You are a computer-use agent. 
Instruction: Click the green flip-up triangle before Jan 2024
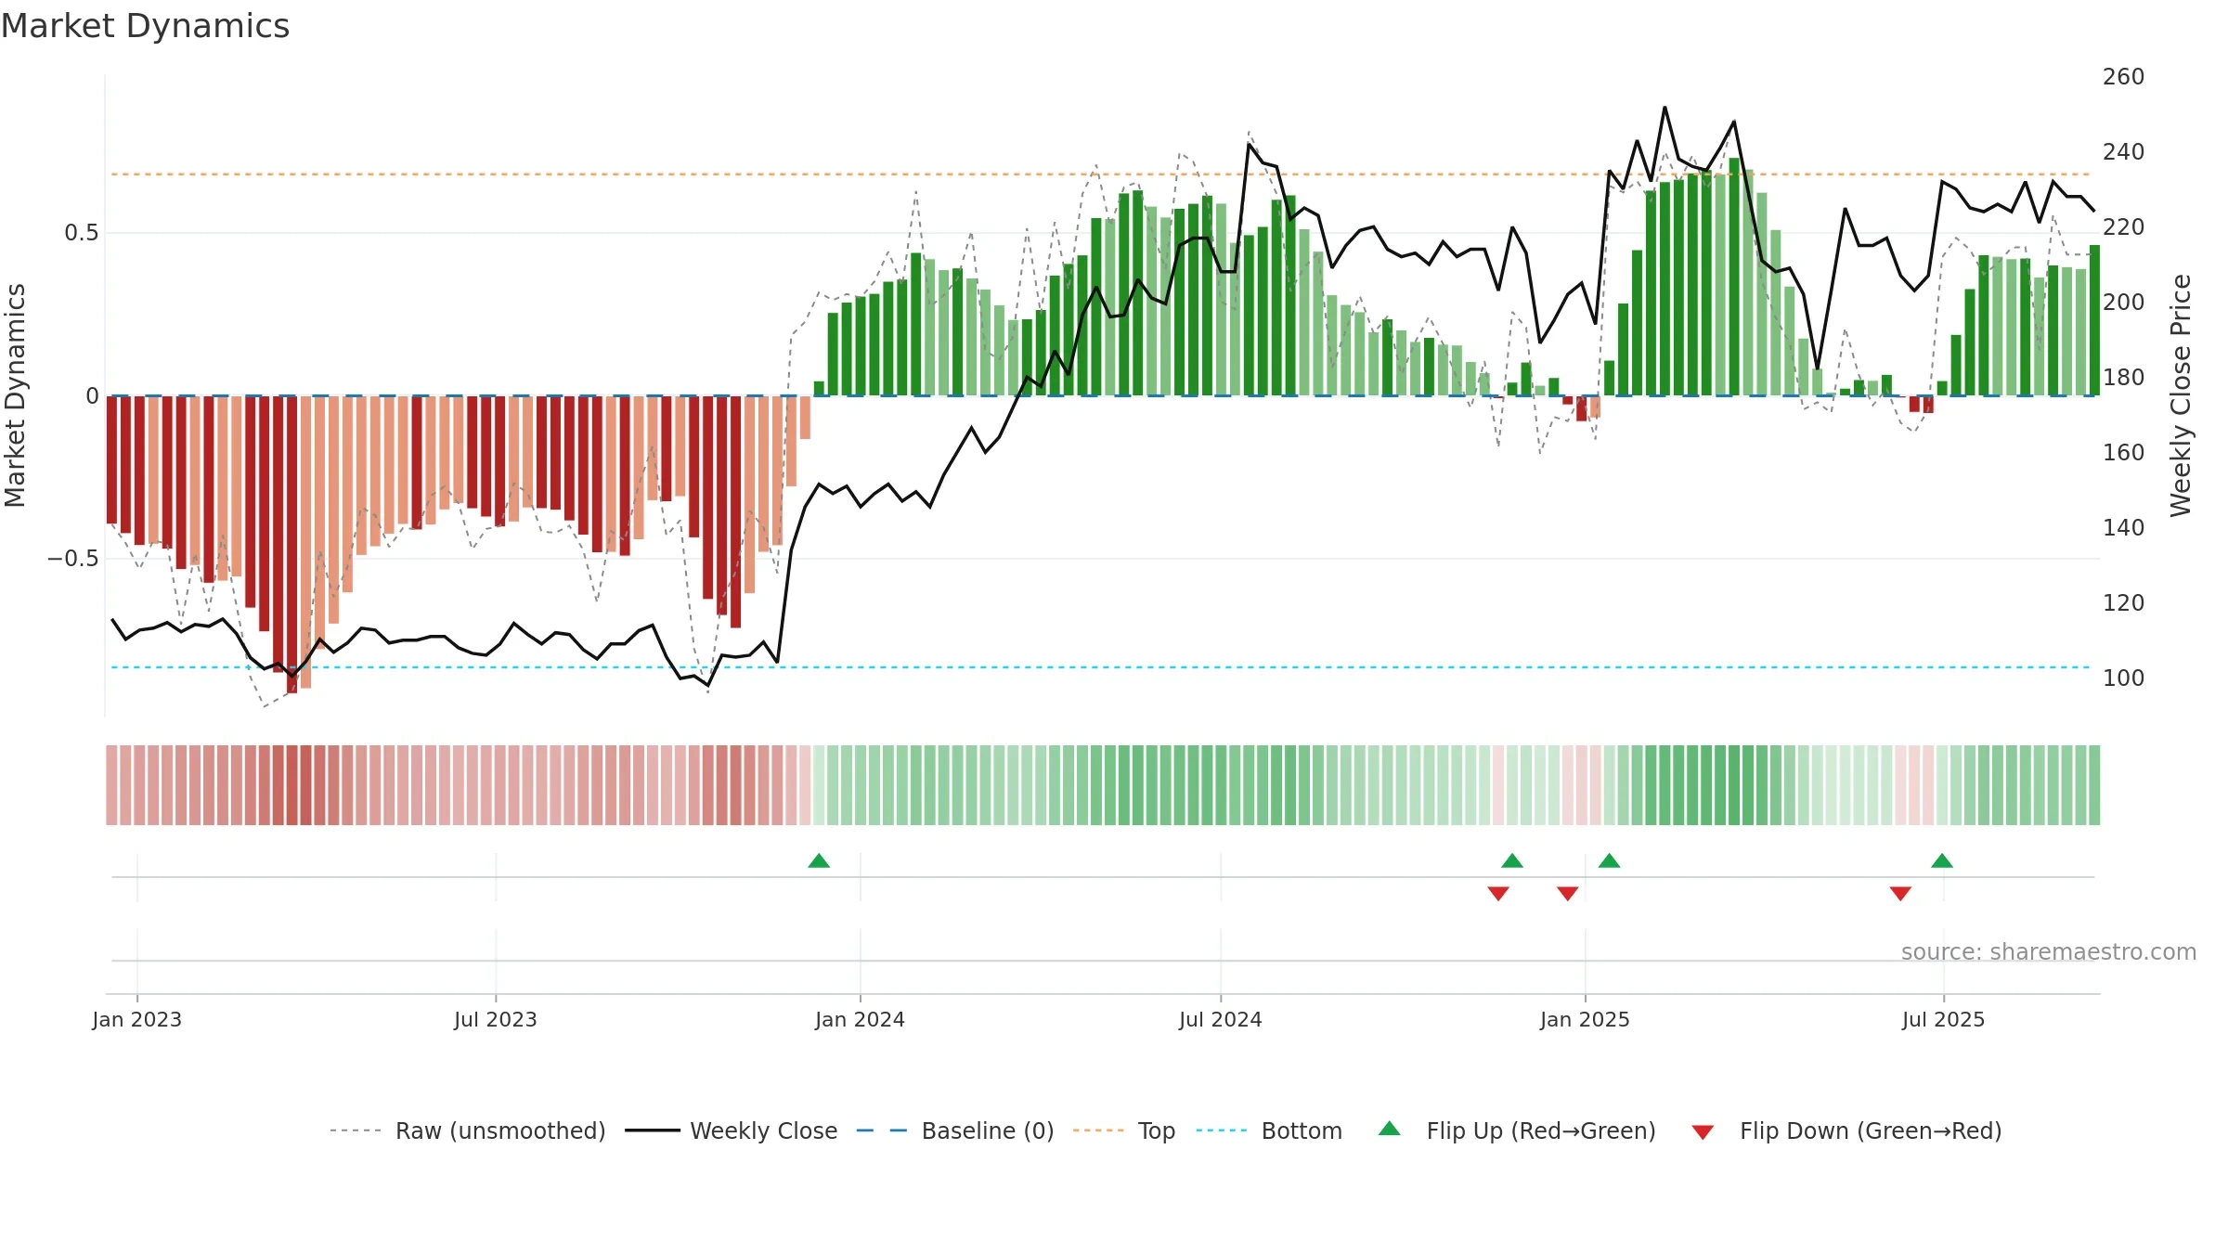coord(819,861)
